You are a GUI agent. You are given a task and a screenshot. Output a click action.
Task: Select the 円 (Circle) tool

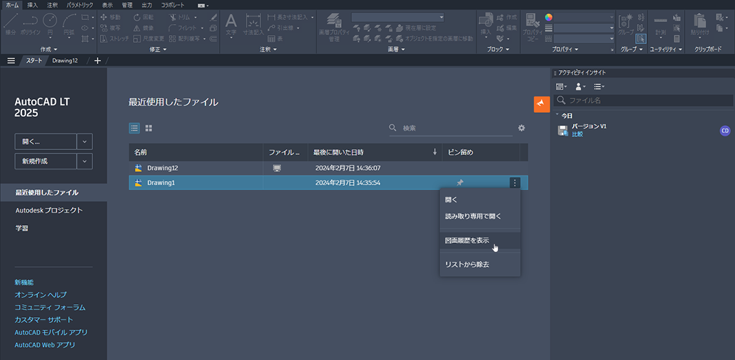pyautogui.click(x=50, y=24)
